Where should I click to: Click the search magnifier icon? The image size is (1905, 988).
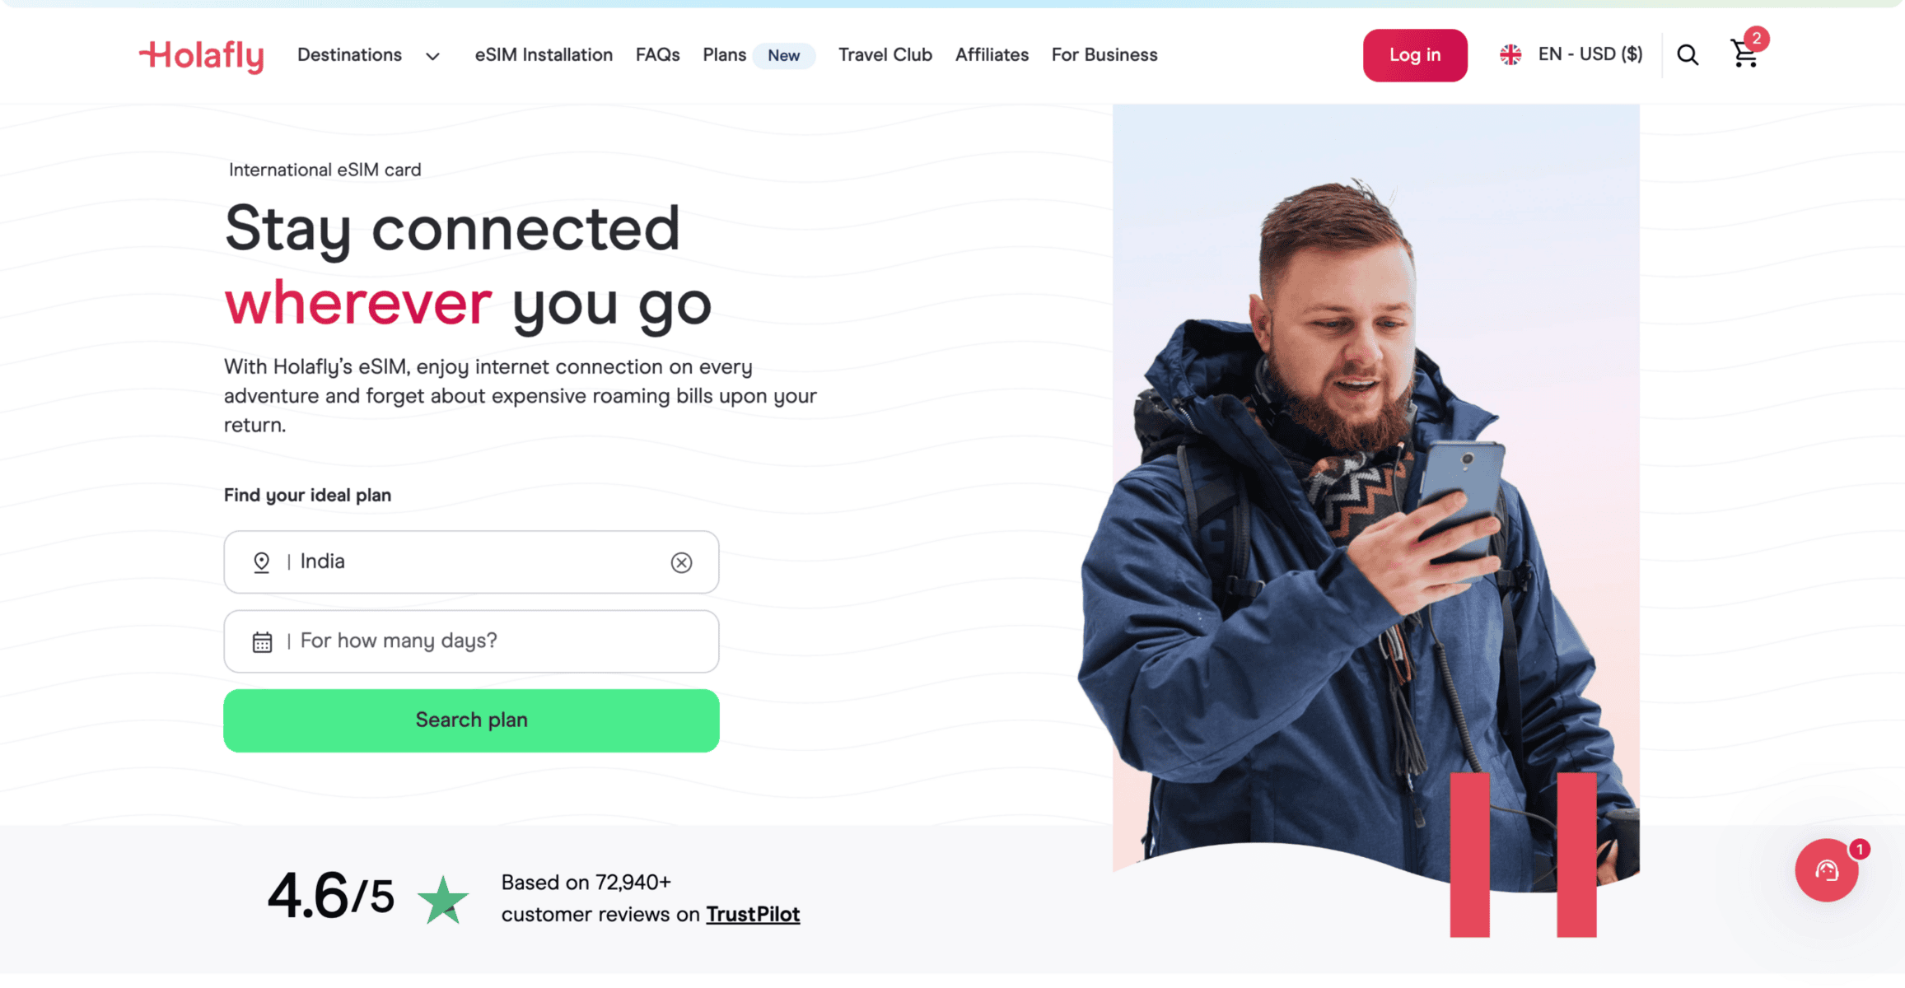(1688, 54)
